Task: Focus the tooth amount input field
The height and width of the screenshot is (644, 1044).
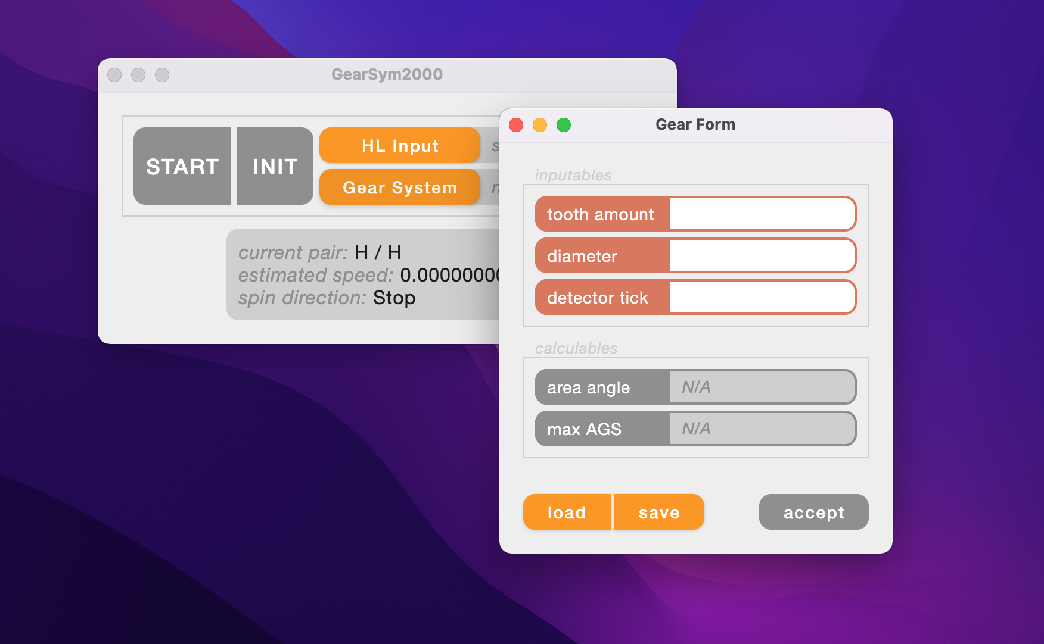Action: (x=762, y=214)
